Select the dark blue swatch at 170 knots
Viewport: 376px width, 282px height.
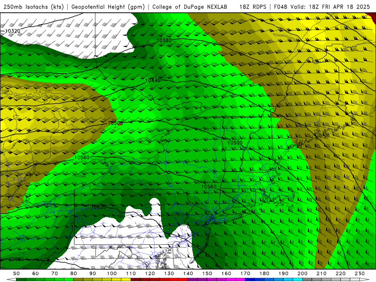tap(250, 280)
